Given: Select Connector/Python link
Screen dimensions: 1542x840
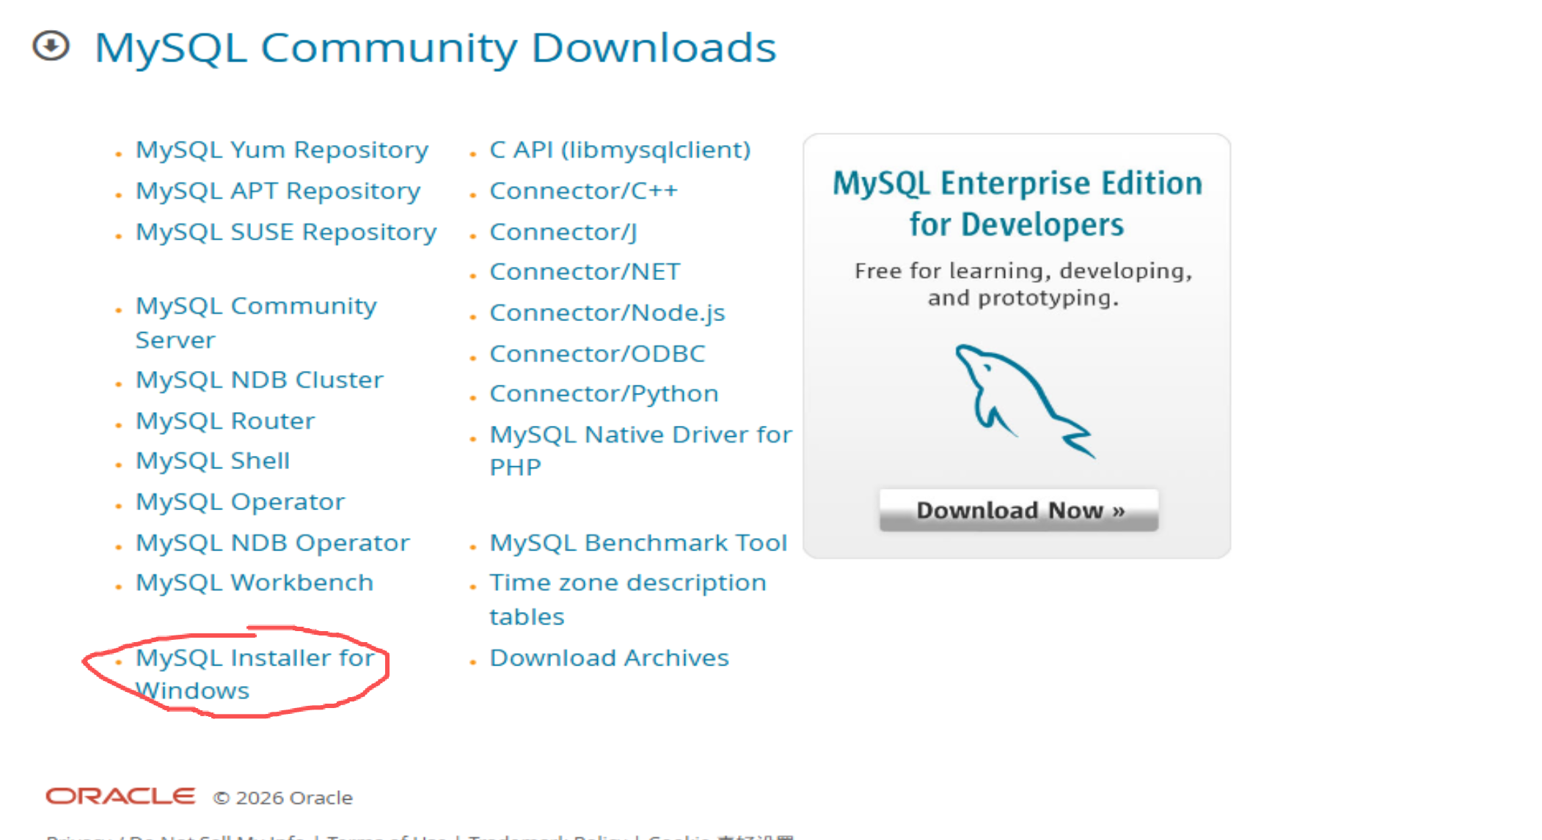Looking at the screenshot, I should (x=604, y=394).
